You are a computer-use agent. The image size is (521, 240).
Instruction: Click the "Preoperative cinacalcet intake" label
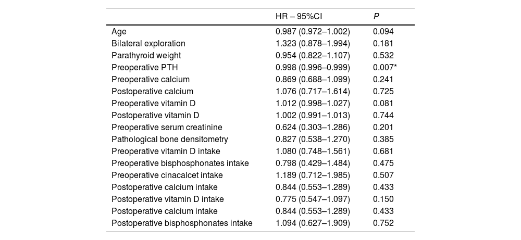click(165, 175)
